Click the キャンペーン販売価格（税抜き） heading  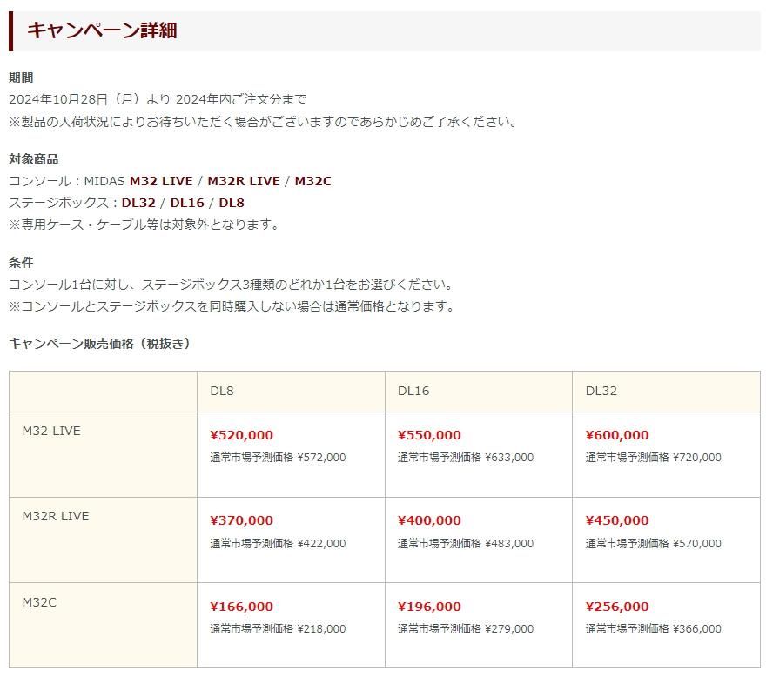point(100,344)
